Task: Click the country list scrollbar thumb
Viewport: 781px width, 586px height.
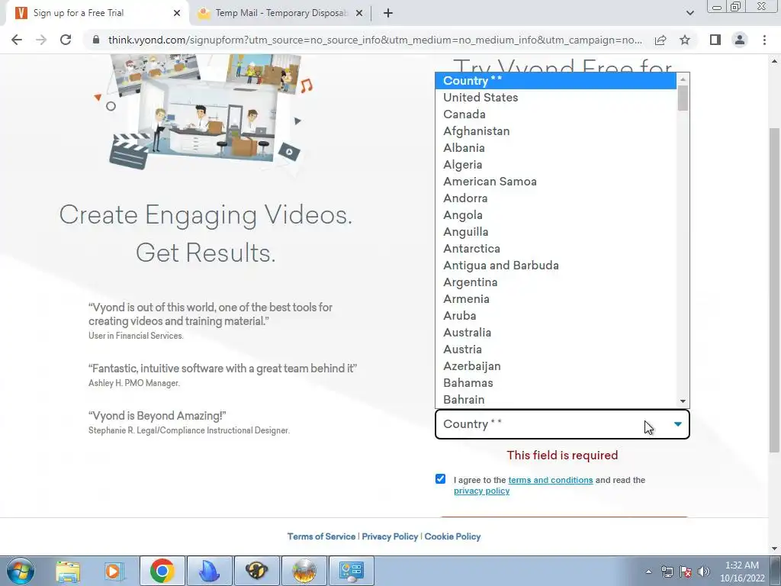Action: pos(683,98)
